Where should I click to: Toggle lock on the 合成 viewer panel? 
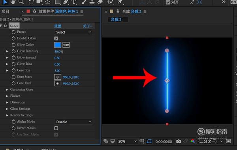coord(118,11)
